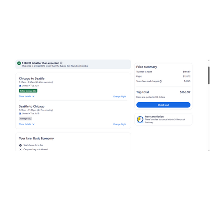Screen dimensions: 210x210
Task: Click the chevron under the Average CO2 badge
Action: click(x=33, y=124)
